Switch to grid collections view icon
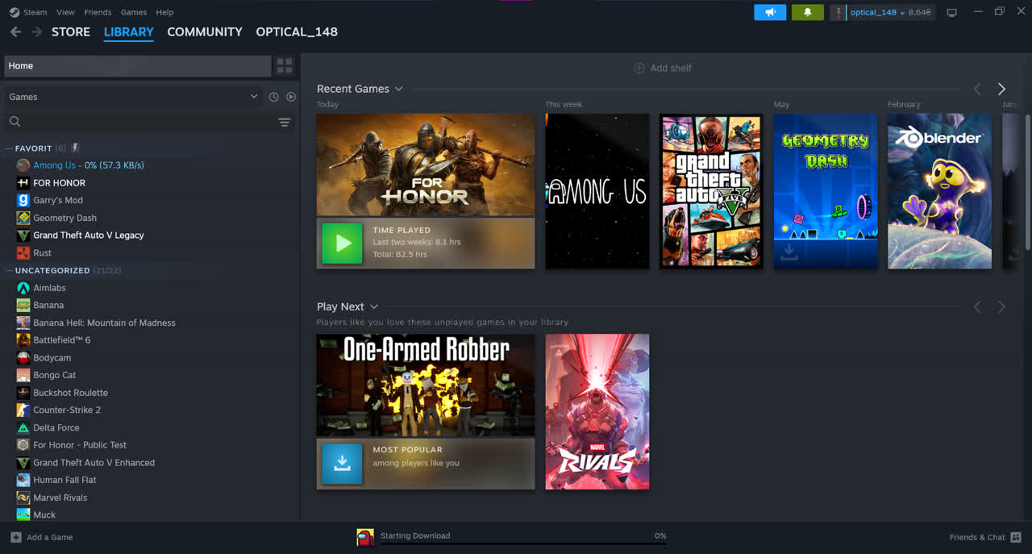Viewport: 1032px width, 554px height. point(285,66)
